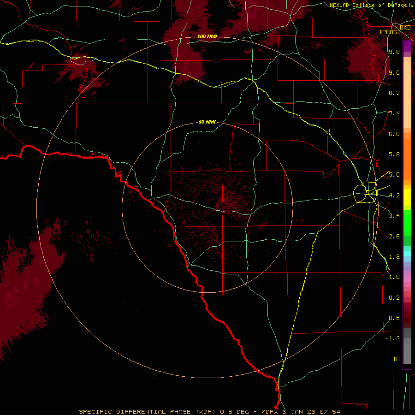The height and width of the screenshot is (415, 415).
Task: Click the 3.4 value on the color scale
Action: pyautogui.click(x=394, y=216)
